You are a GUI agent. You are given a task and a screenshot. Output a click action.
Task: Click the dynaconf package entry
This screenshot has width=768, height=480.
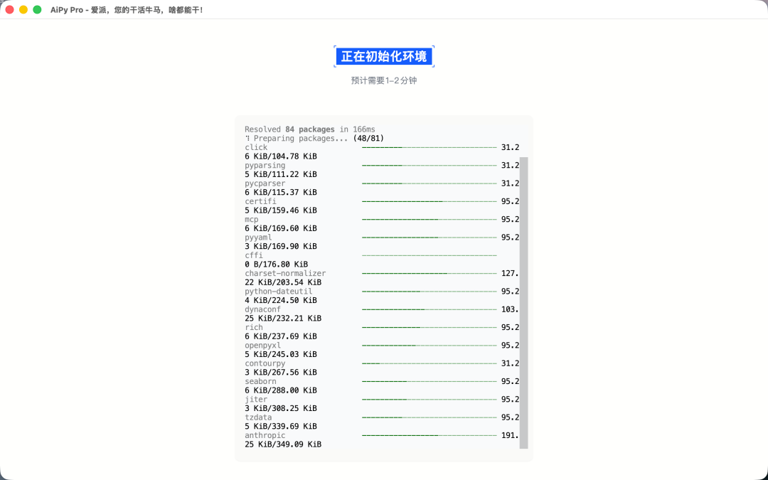tap(382, 314)
